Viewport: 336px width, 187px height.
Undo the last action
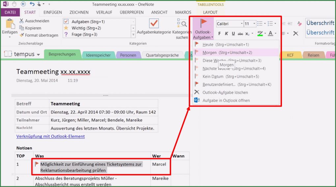click(32, 4)
